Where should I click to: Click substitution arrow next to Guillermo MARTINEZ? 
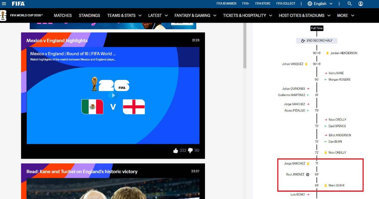[308, 95]
